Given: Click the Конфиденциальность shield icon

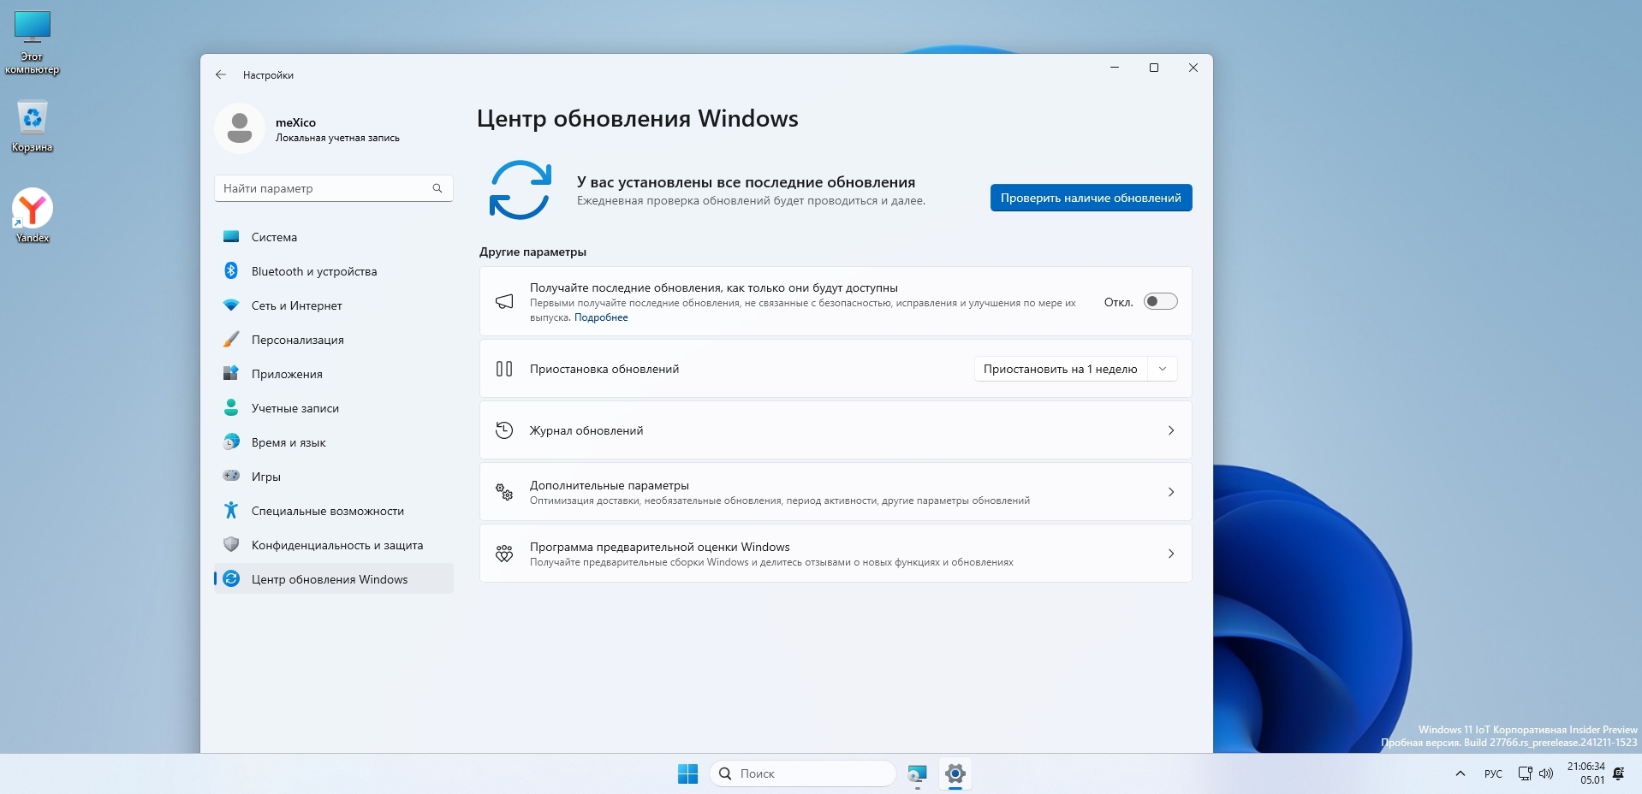Looking at the screenshot, I should tap(231, 545).
